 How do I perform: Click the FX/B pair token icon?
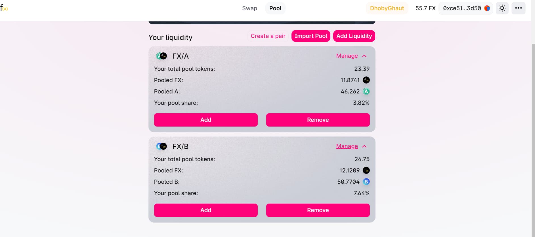pyautogui.click(x=161, y=146)
